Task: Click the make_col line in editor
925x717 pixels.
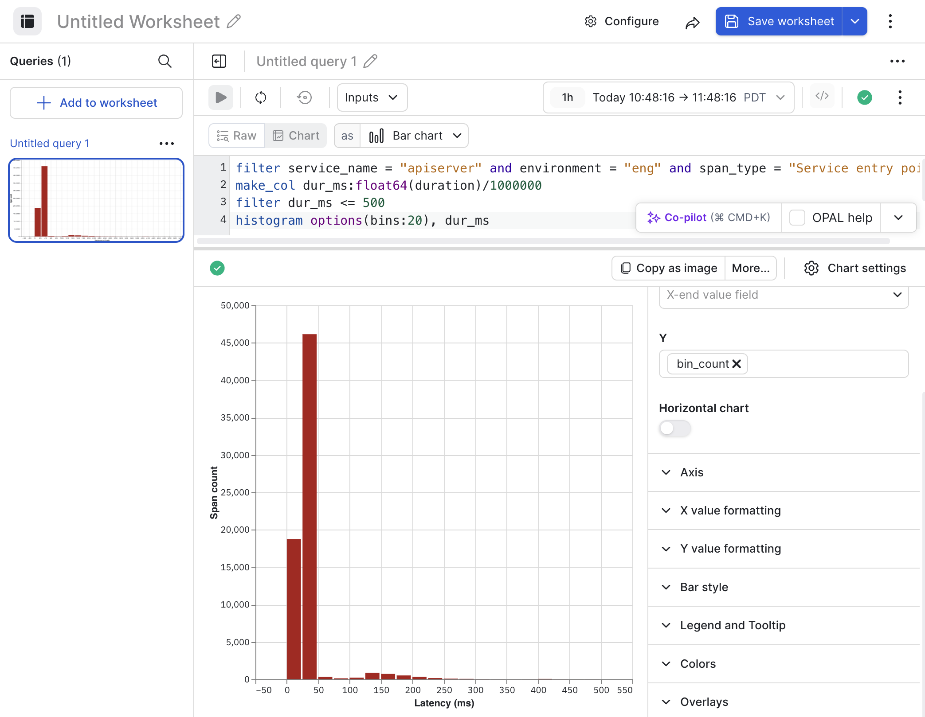Action: (388, 185)
